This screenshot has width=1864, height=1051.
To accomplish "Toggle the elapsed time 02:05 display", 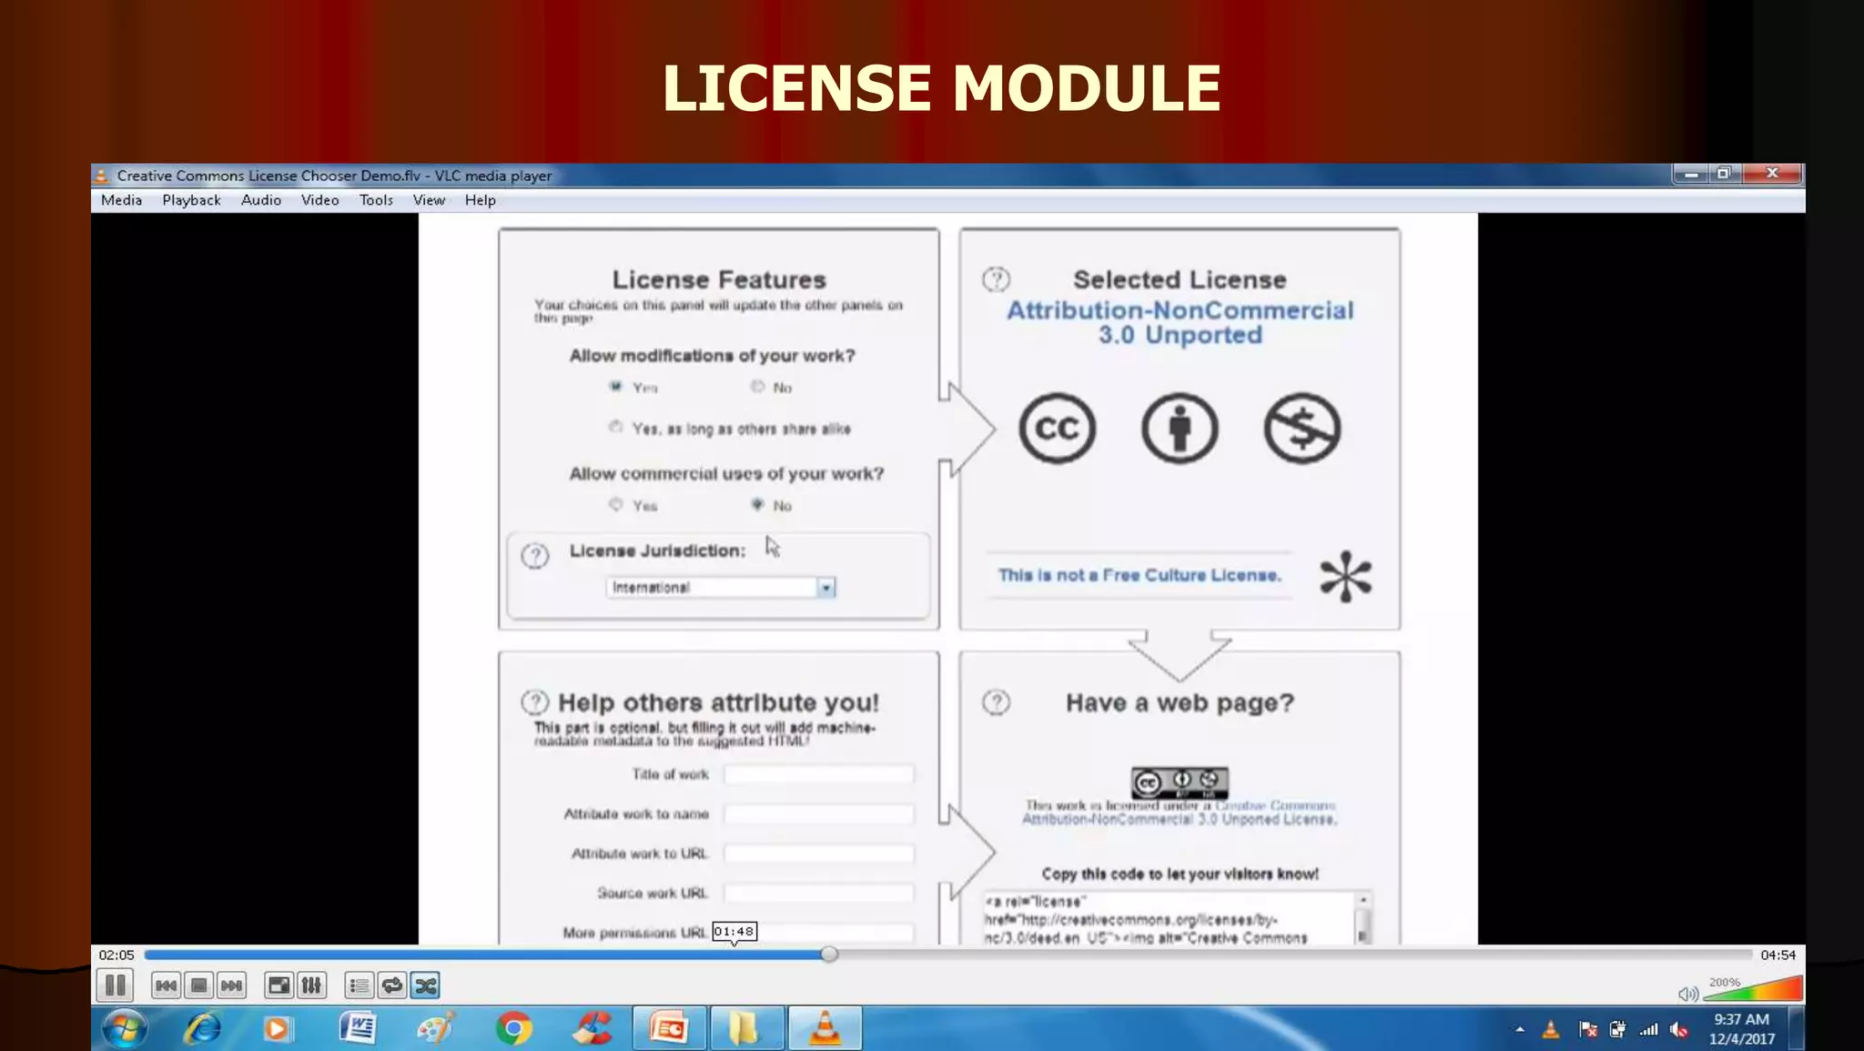I will point(116,955).
